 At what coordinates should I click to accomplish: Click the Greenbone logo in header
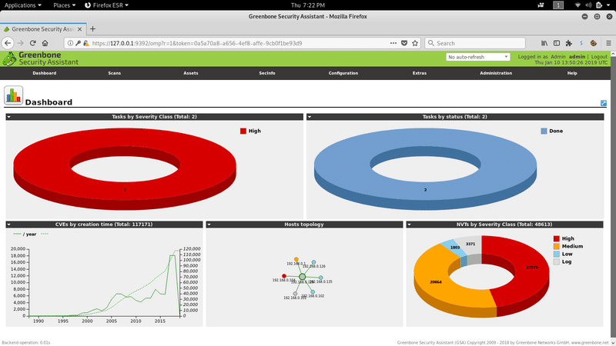pos(35,58)
